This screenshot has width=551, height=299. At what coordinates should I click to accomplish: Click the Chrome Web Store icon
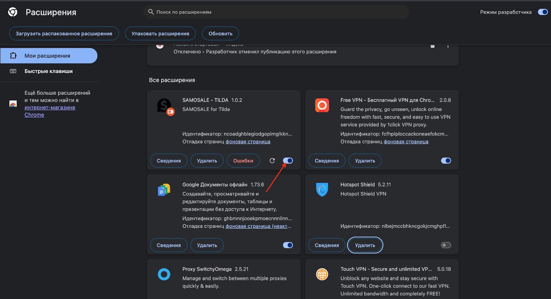click(x=13, y=104)
